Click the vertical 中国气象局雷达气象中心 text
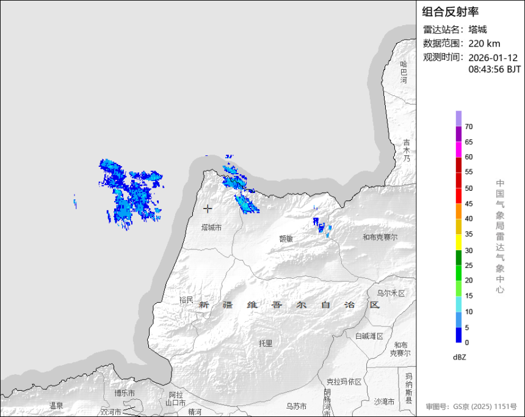525x417 pixels. (499, 236)
